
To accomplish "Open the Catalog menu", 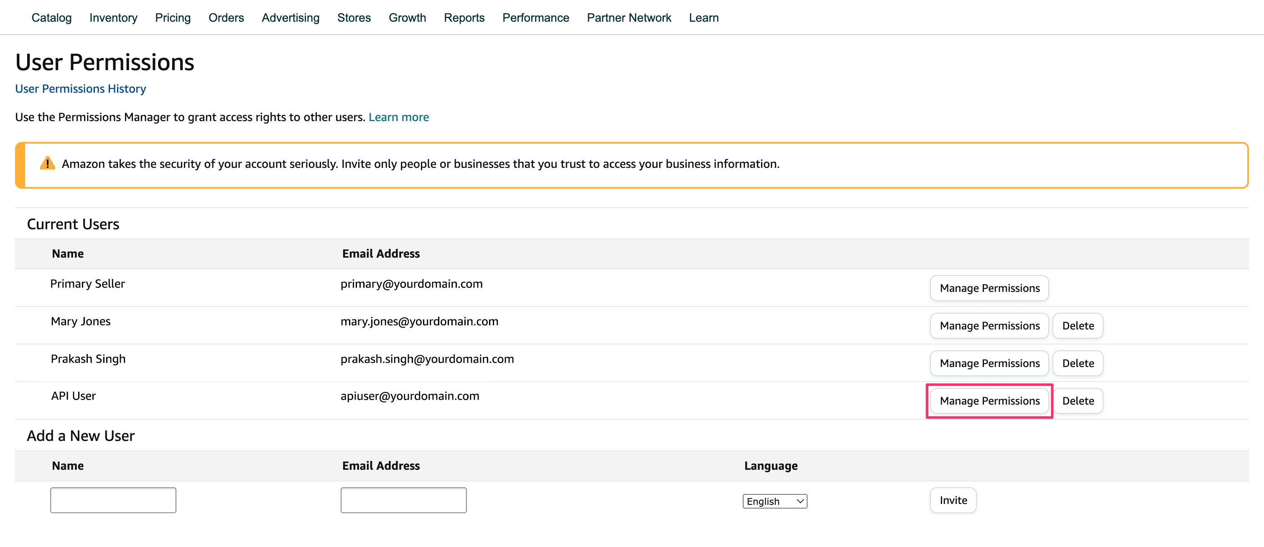I will click(x=51, y=18).
